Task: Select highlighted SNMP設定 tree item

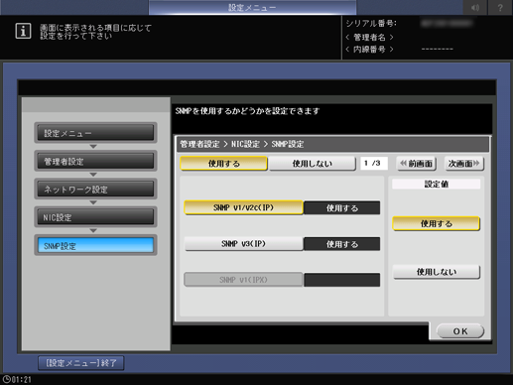Action: click(x=95, y=245)
